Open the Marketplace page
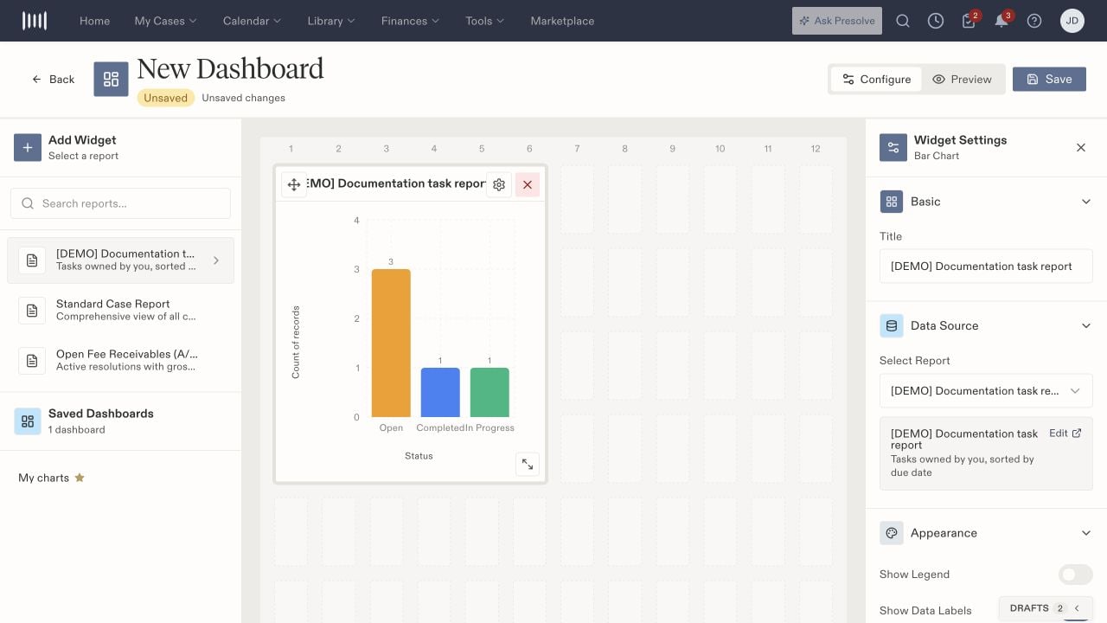Viewport: 1107px width, 623px height. click(562, 21)
